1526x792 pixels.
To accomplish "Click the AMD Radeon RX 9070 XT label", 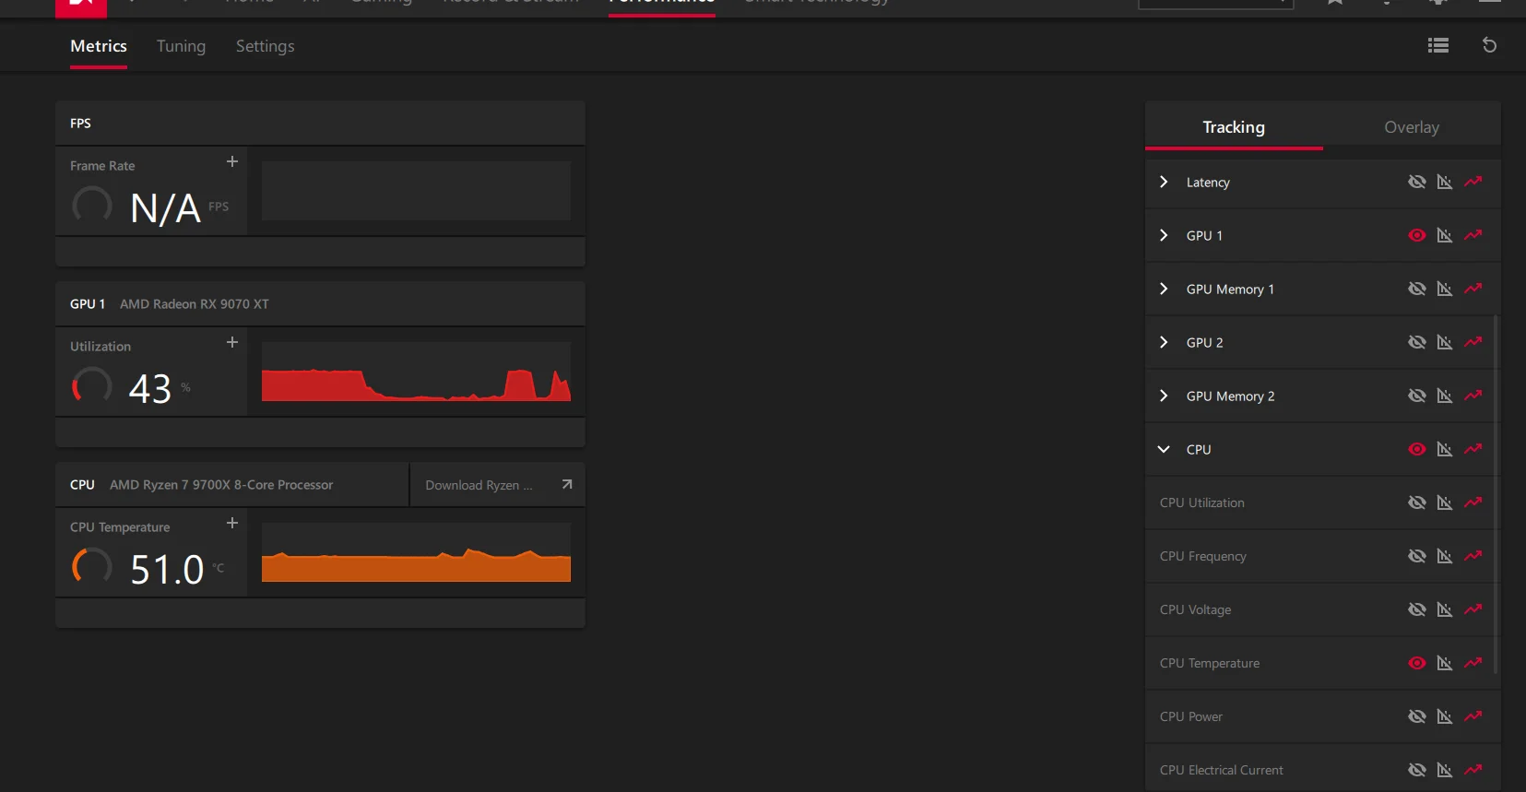I will click(x=195, y=304).
